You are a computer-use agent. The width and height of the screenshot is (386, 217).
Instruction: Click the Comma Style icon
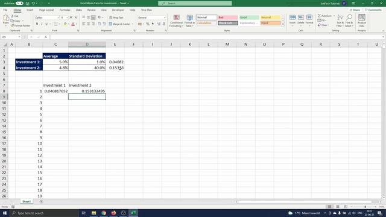[x=153, y=24]
